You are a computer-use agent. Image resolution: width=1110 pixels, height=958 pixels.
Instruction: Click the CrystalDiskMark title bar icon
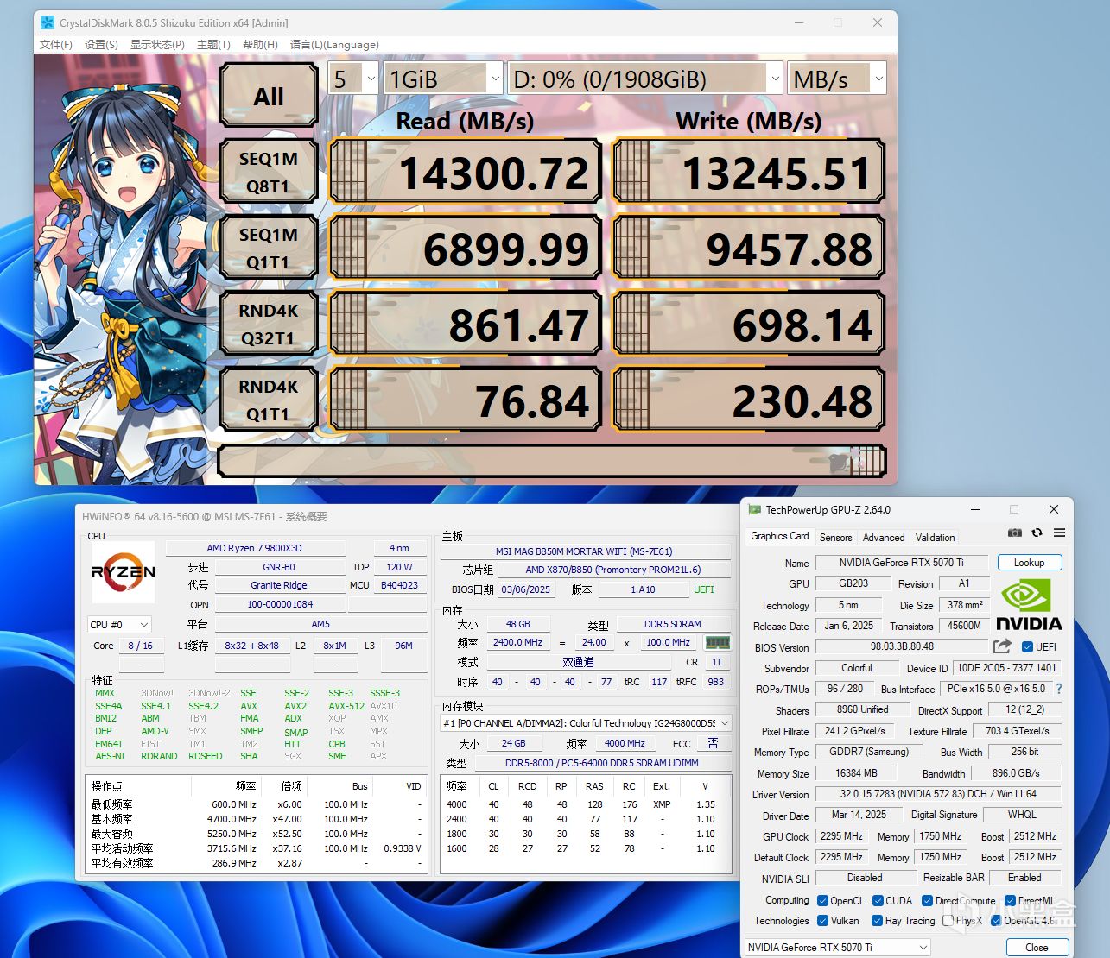pos(48,22)
